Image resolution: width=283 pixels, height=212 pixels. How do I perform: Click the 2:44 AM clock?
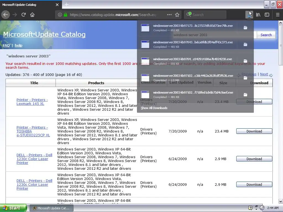point(273,208)
